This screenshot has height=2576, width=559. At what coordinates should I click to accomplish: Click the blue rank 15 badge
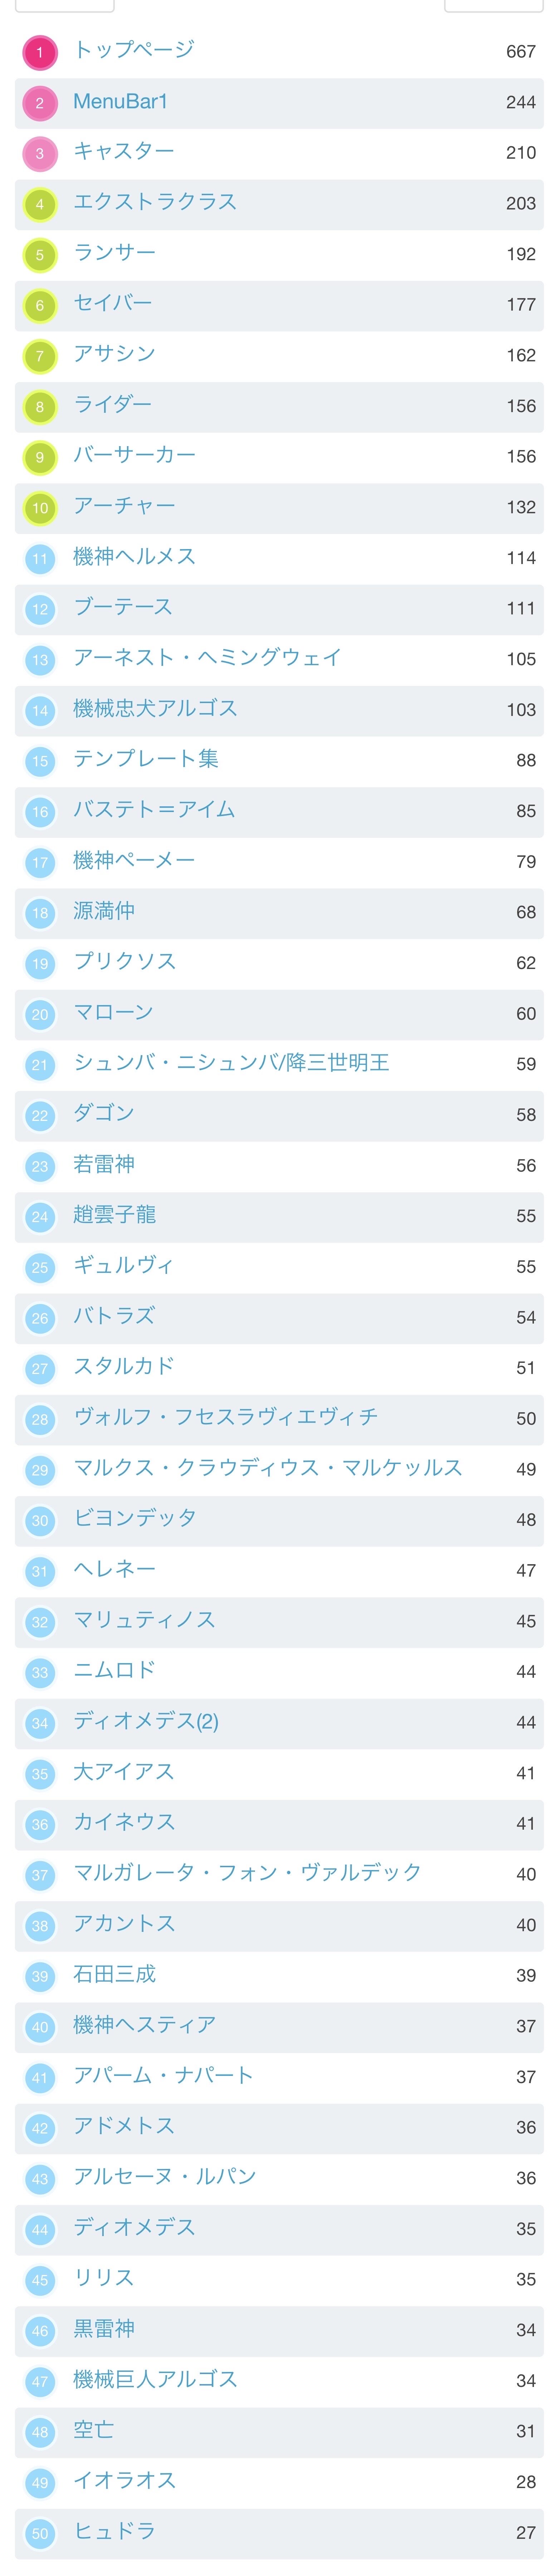(x=40, y=761)
